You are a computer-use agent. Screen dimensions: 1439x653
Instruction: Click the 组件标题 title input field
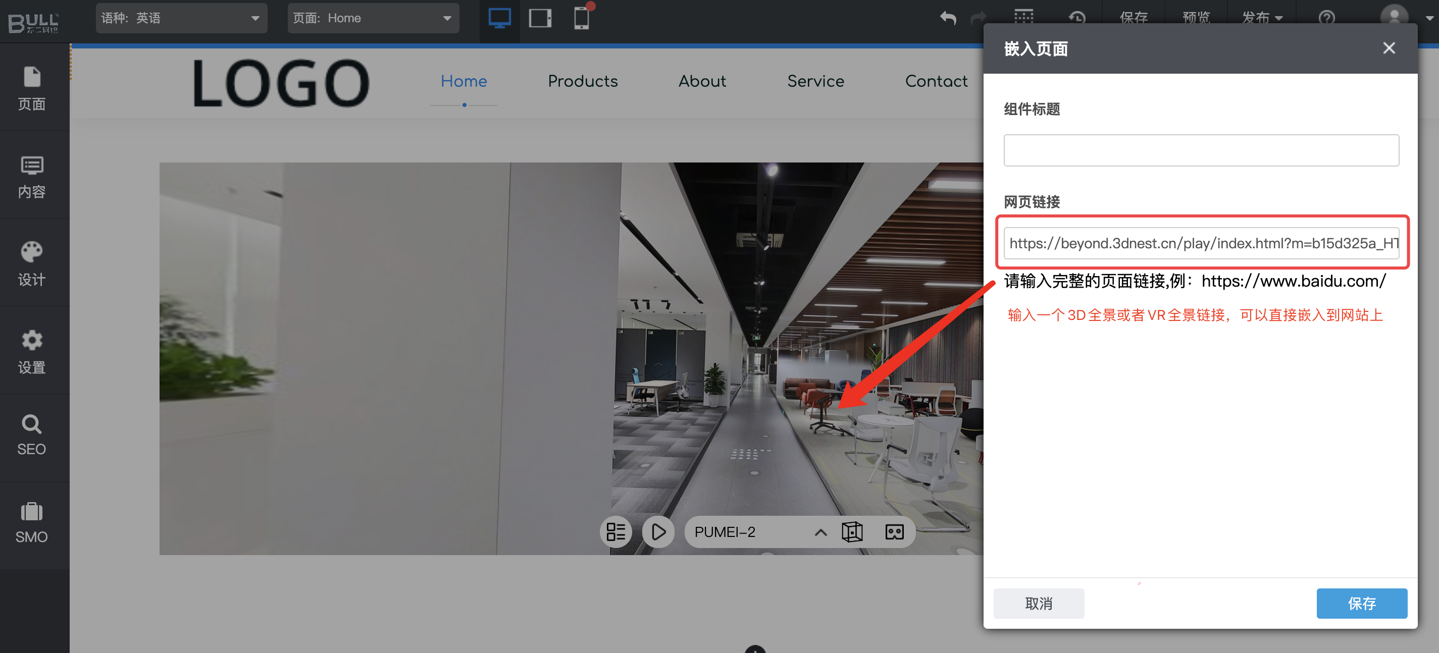pyautogui.click(x=1201, y=150)
